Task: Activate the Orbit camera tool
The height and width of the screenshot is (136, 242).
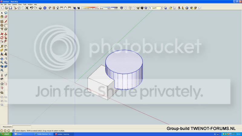Action: click(2, 59)
